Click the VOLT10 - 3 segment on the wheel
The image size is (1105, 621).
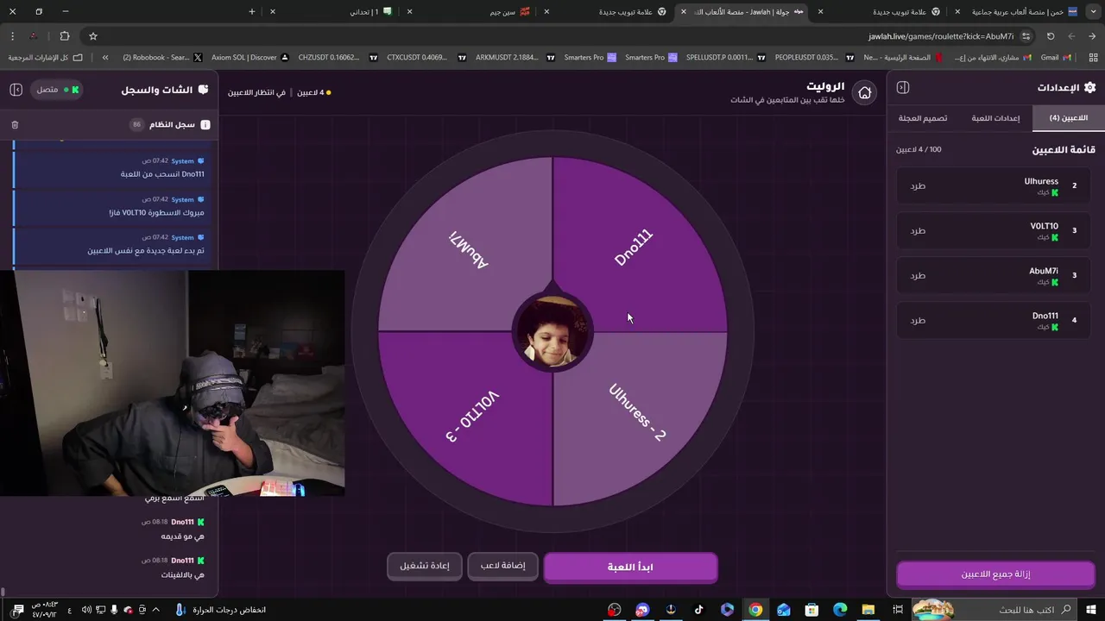(x=472, y=416)
